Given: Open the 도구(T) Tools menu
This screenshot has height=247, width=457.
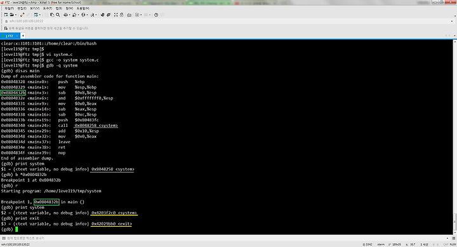Looking at the screenshot, I should point(48,8).
